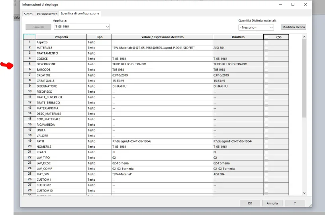Switch to the Personalizzato tab
Viewport: 325px width, 215px height.
[47, 14]
